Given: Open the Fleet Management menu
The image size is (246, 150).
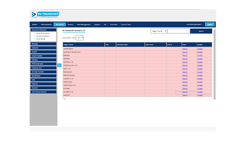Looking at the screenshot, I should click(84, 25).
